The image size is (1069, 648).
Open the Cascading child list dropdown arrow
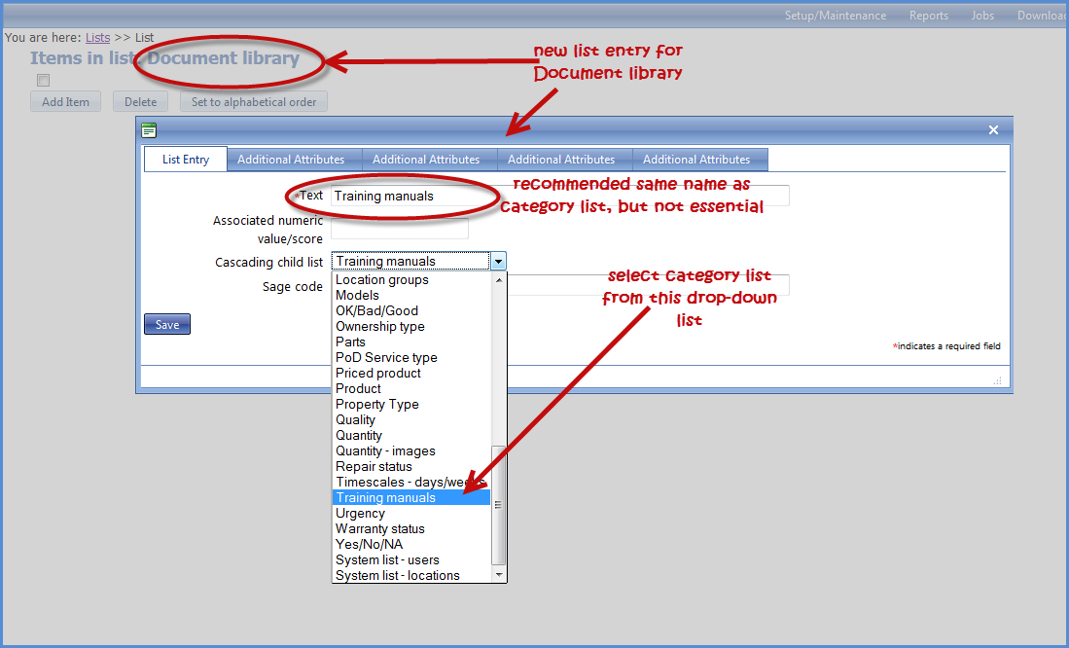(498, 261)
